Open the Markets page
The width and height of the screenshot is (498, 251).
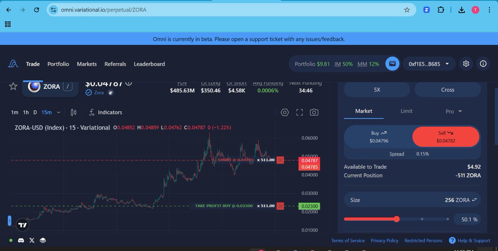(x=87, y=64)
